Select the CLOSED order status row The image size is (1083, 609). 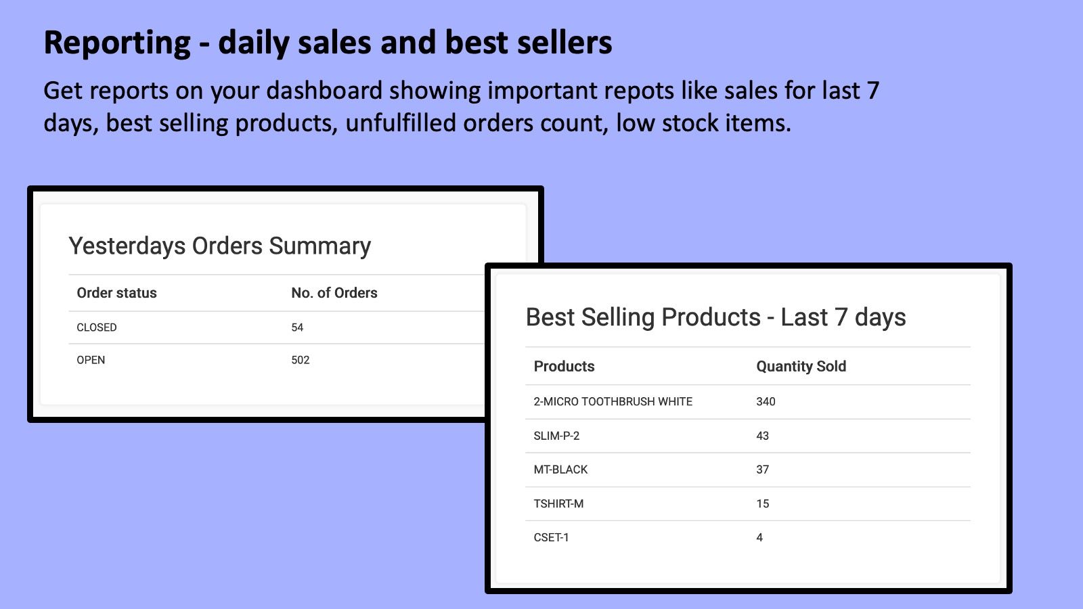pos(97,328)
